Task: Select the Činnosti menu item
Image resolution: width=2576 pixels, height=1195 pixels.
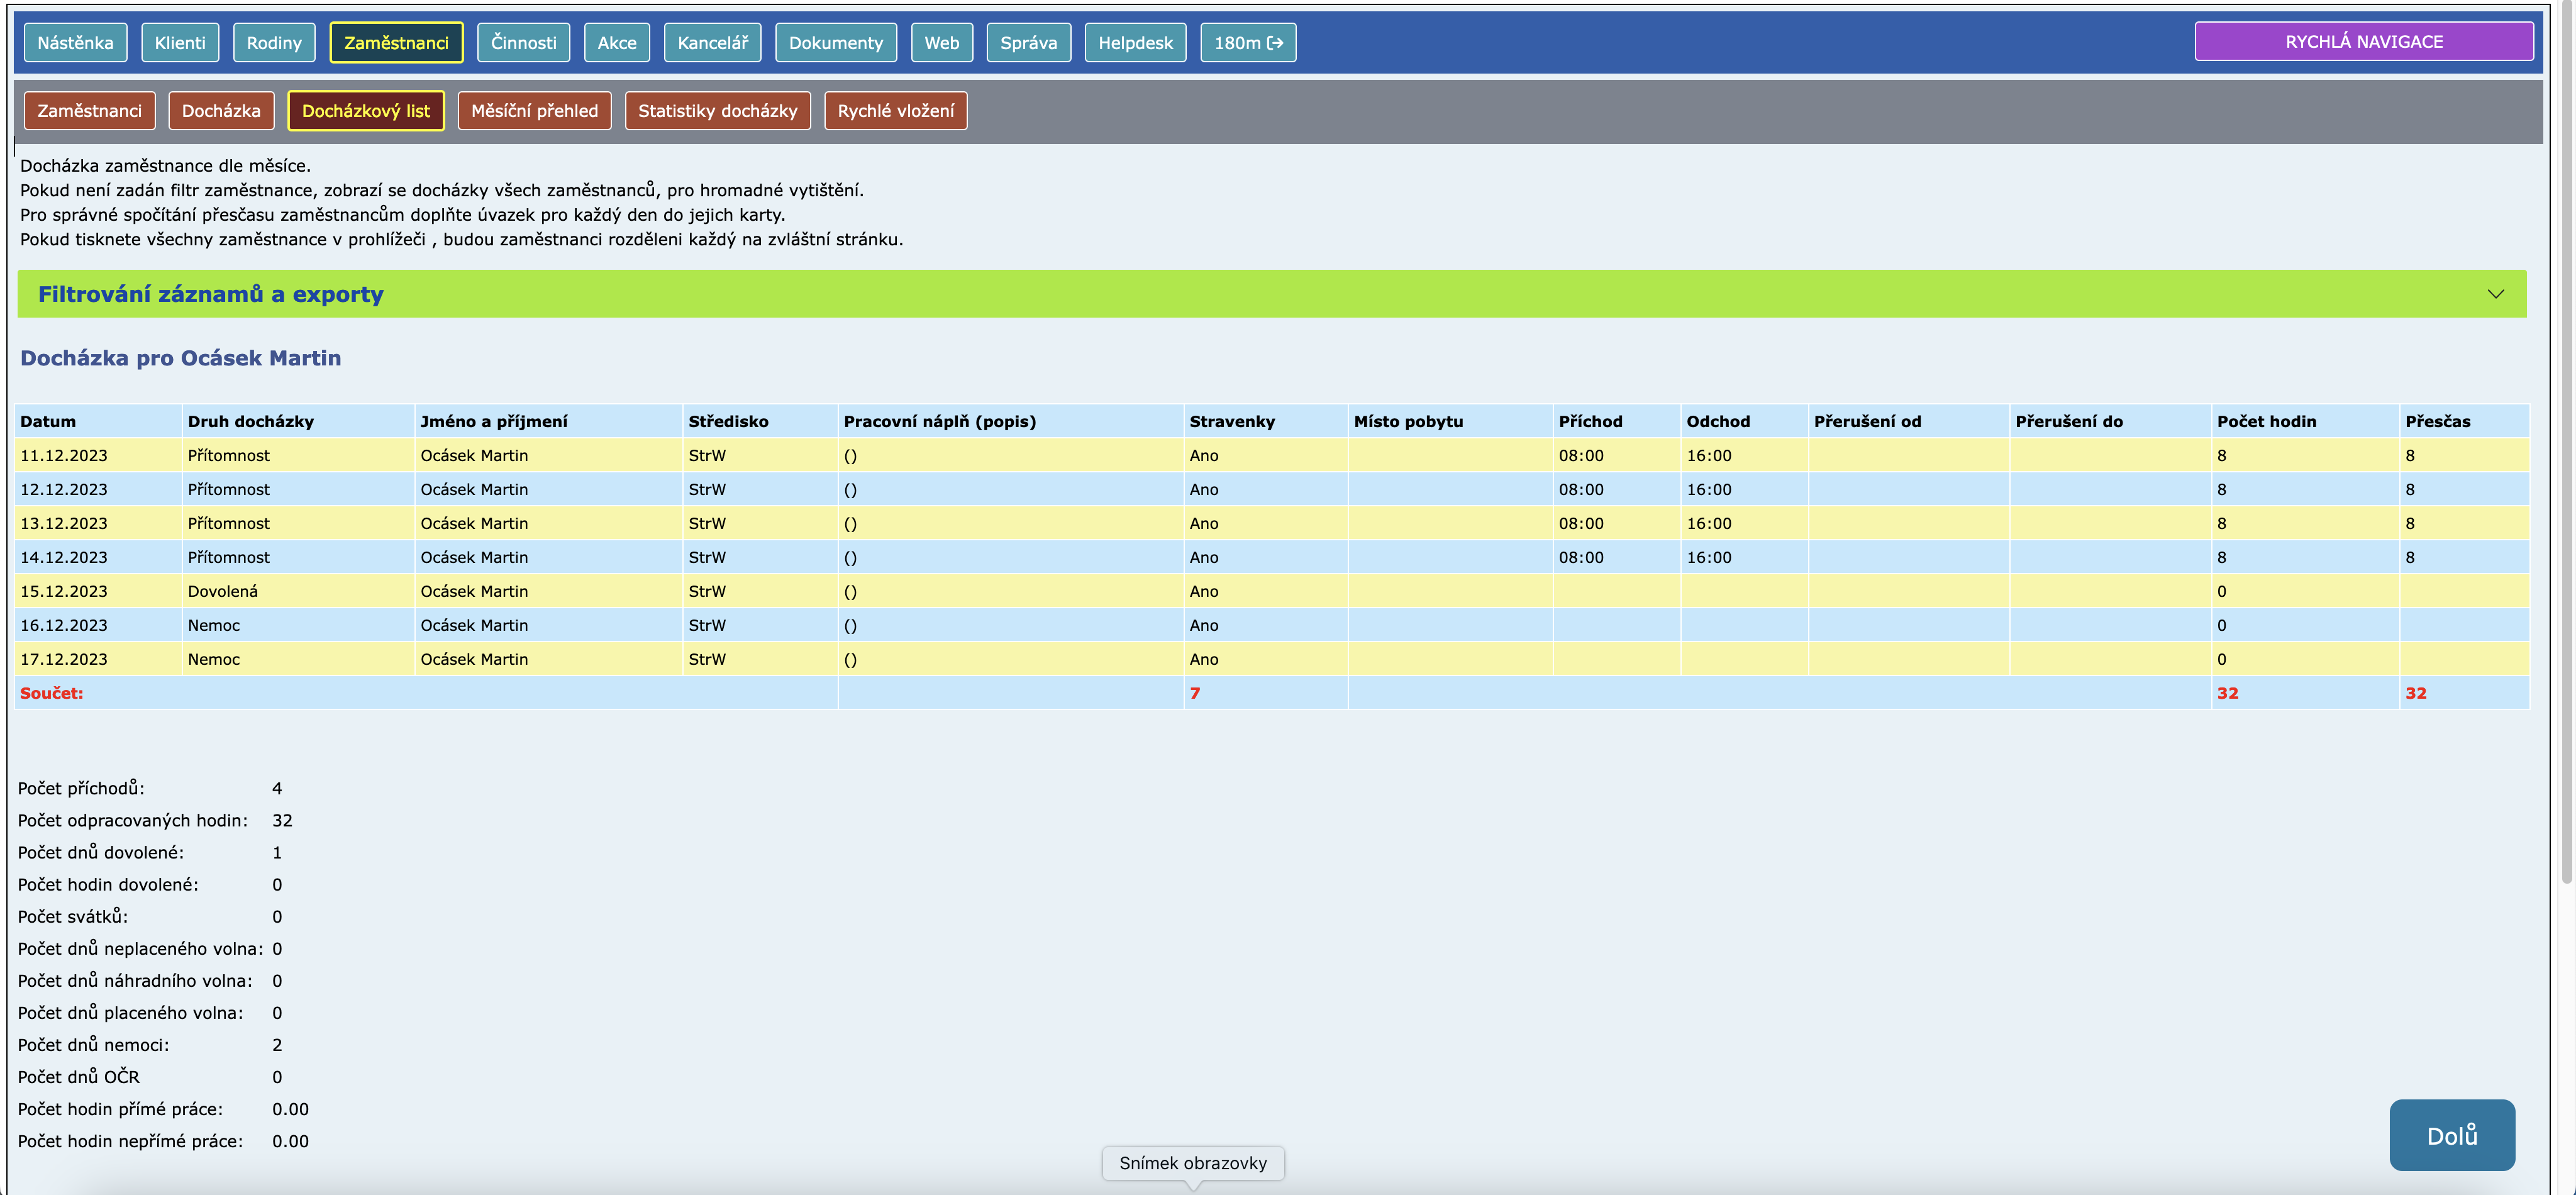Action: 523,43
